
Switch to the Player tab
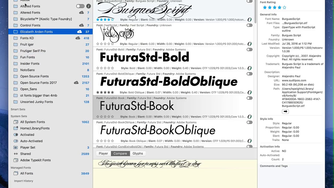click(103, 154)
